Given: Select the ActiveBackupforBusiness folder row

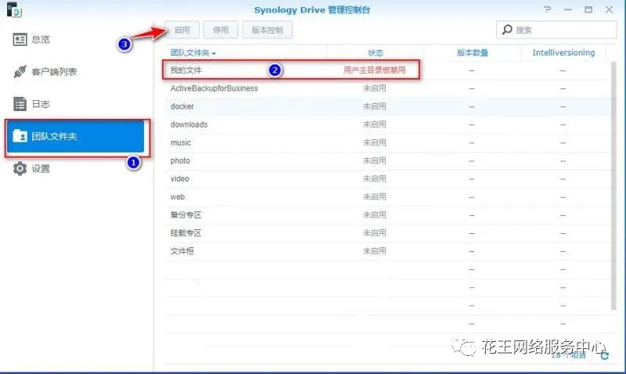Looking at the screenshot, I should tap(387, 88).
